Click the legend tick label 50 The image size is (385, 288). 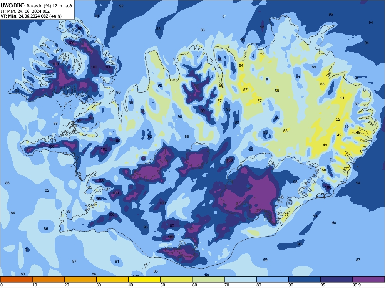[x=163, y=285]
